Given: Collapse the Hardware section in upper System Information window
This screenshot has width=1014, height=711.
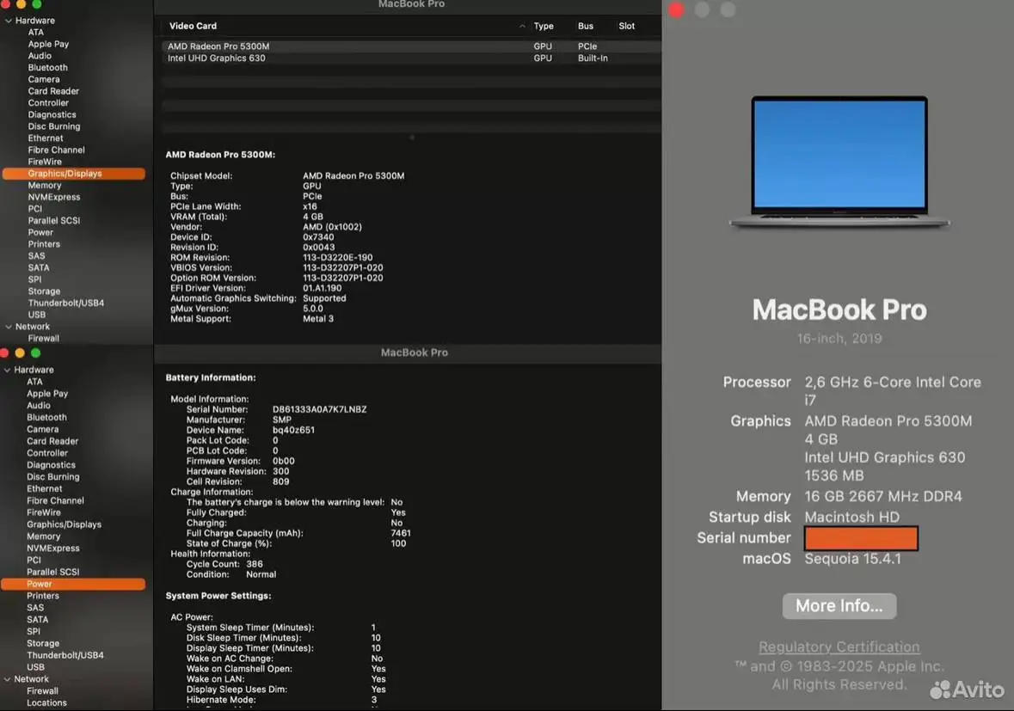Looking at the screenshot, I should click(x=9, y=21).
